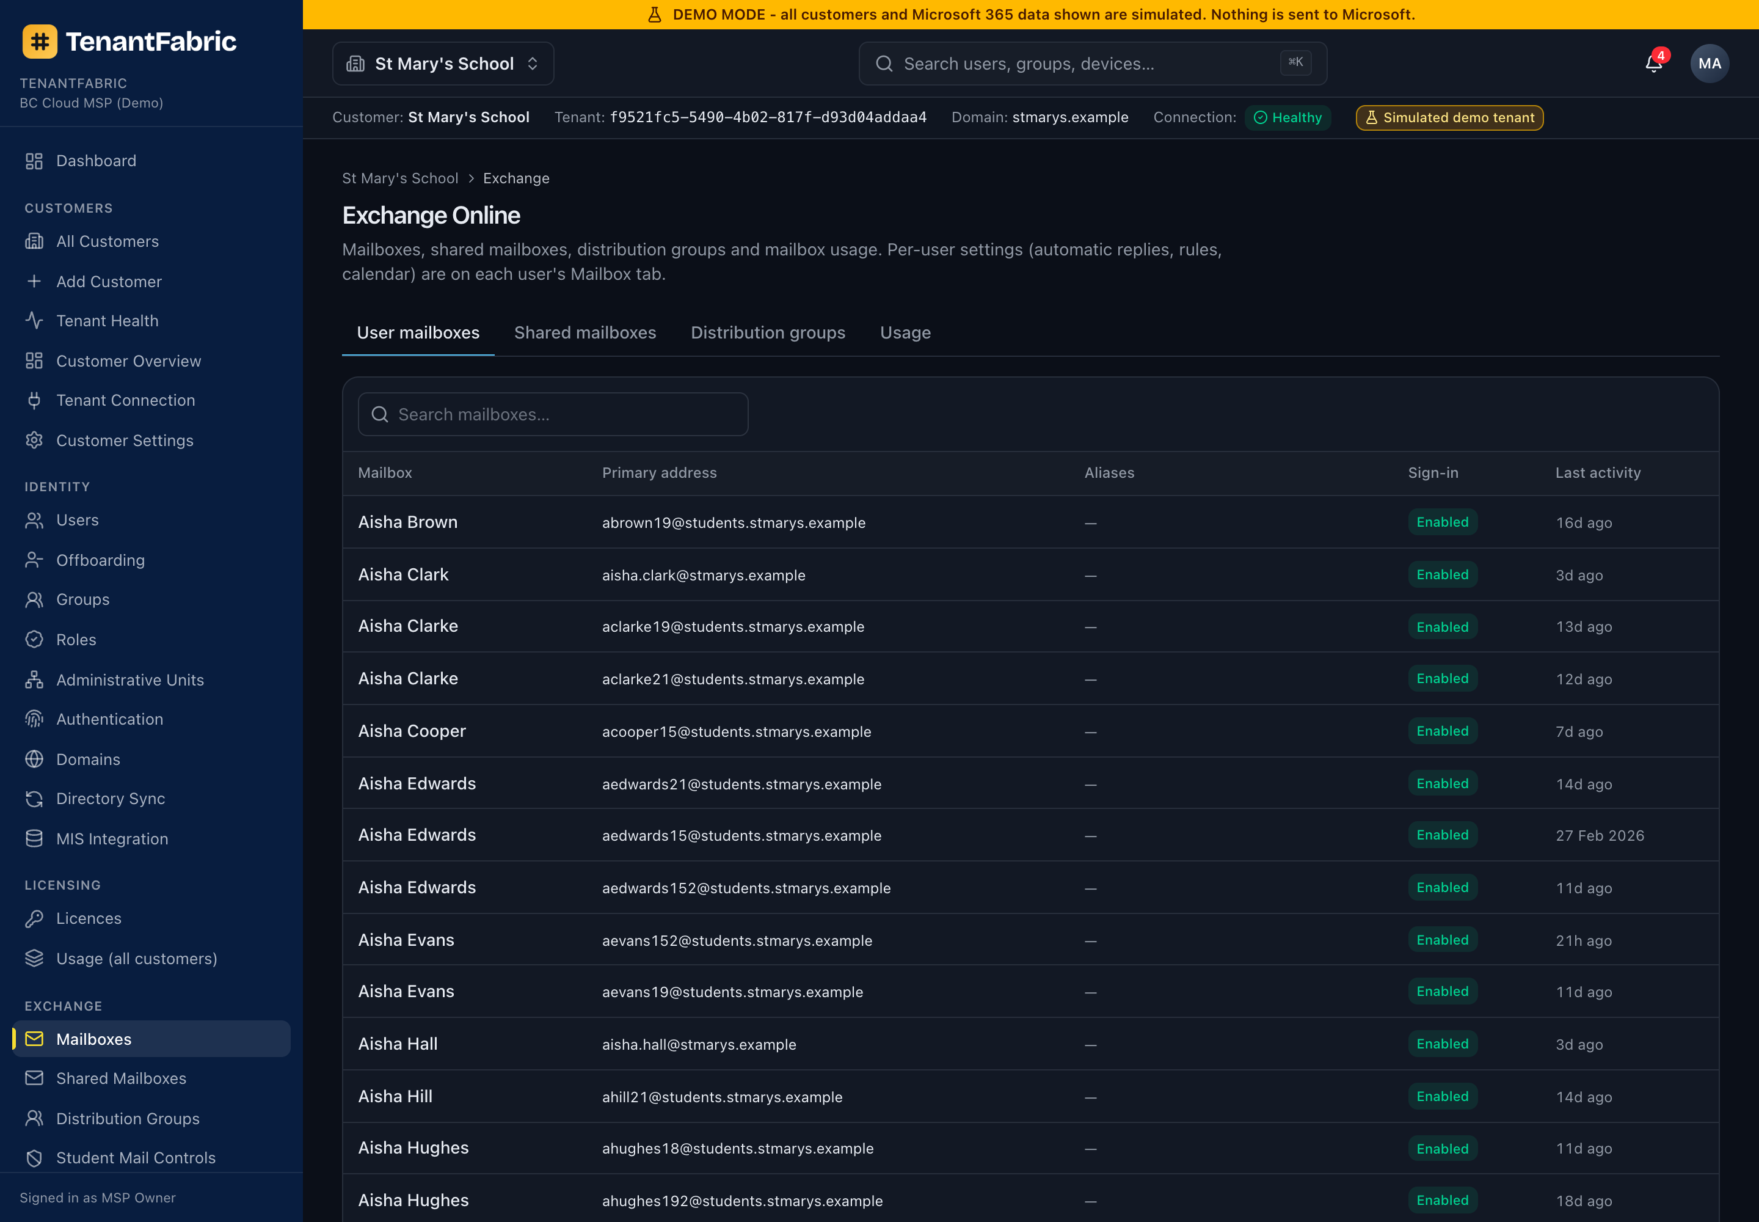The width and height of the screenshot is (1759, 1222).
Task: Open Authentication settings
Action: click(x=151, y=719)
